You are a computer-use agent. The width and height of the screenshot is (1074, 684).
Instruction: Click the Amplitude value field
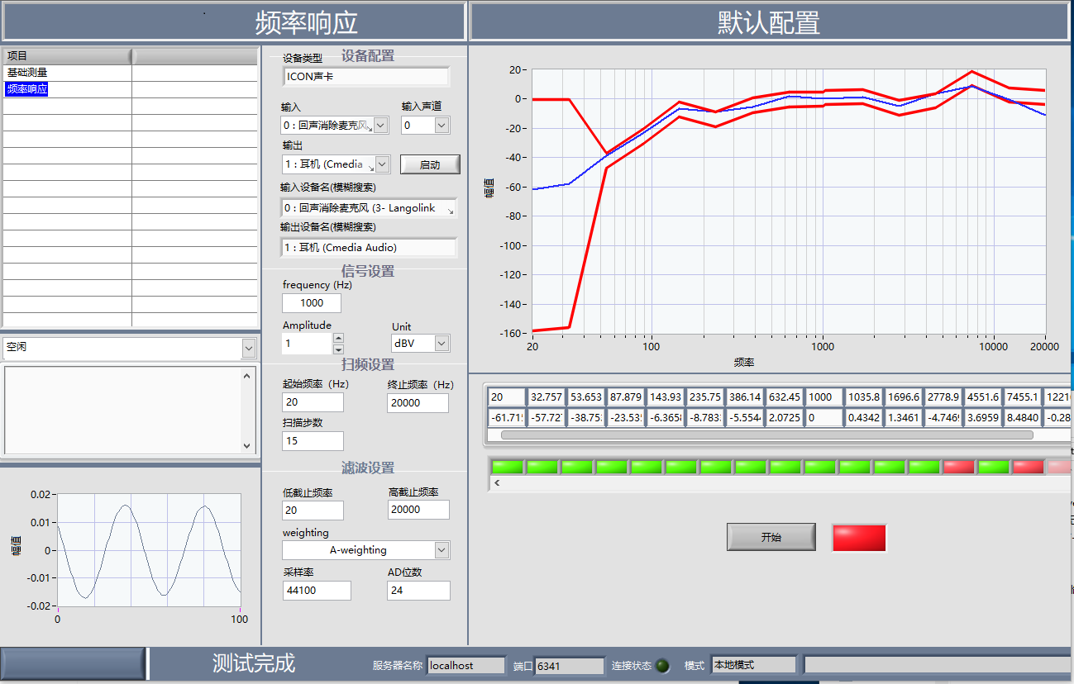click(x=307, y=343)
